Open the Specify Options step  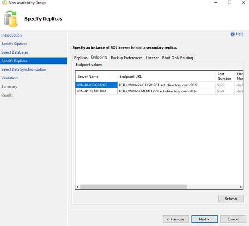(x=14, y=44)
